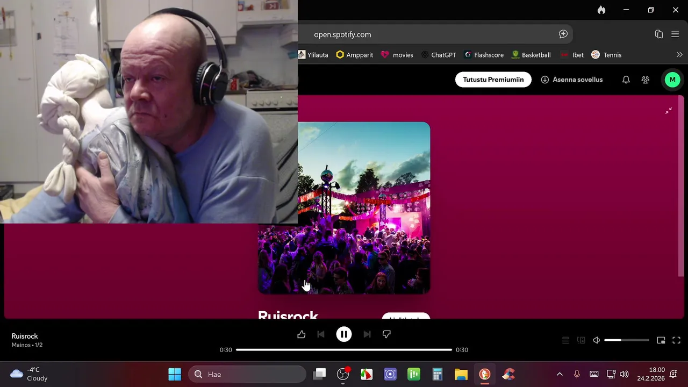
Task: Open the Yillauta bookmark
Action: [x=313, y=55]
